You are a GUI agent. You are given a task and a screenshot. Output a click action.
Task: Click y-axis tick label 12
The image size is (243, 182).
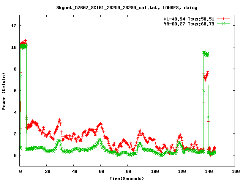[14, 26]
